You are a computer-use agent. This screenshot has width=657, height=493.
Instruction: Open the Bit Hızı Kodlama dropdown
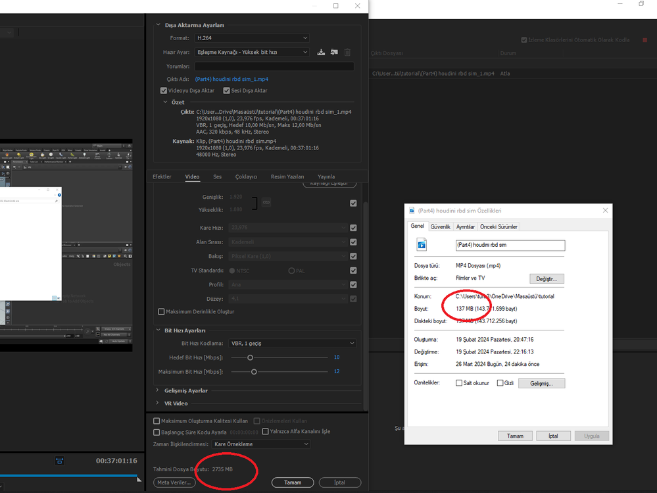293,344
